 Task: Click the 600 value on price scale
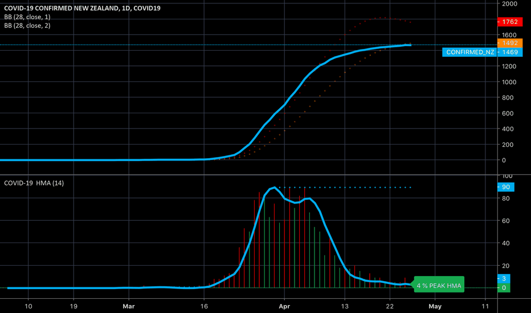point(508,113)
